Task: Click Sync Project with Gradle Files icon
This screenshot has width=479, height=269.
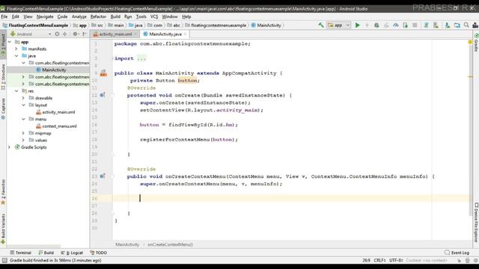Action: [426, 25]
